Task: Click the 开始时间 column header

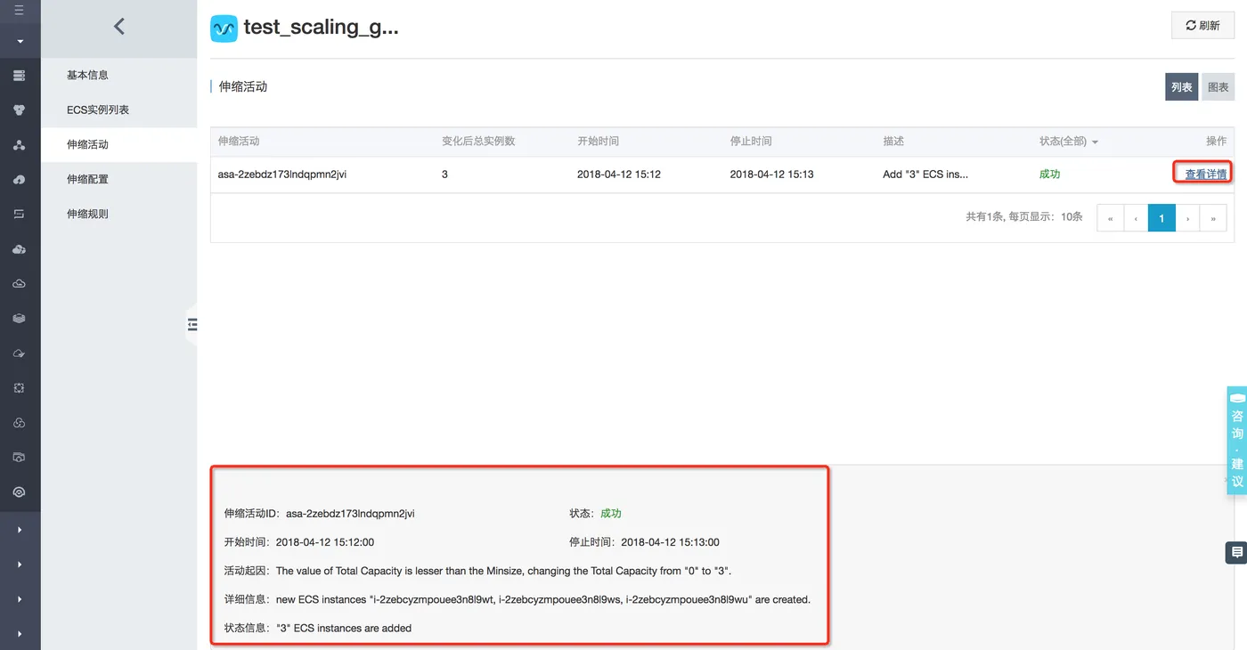Action: pyautogui.click(x=598, y=142)
